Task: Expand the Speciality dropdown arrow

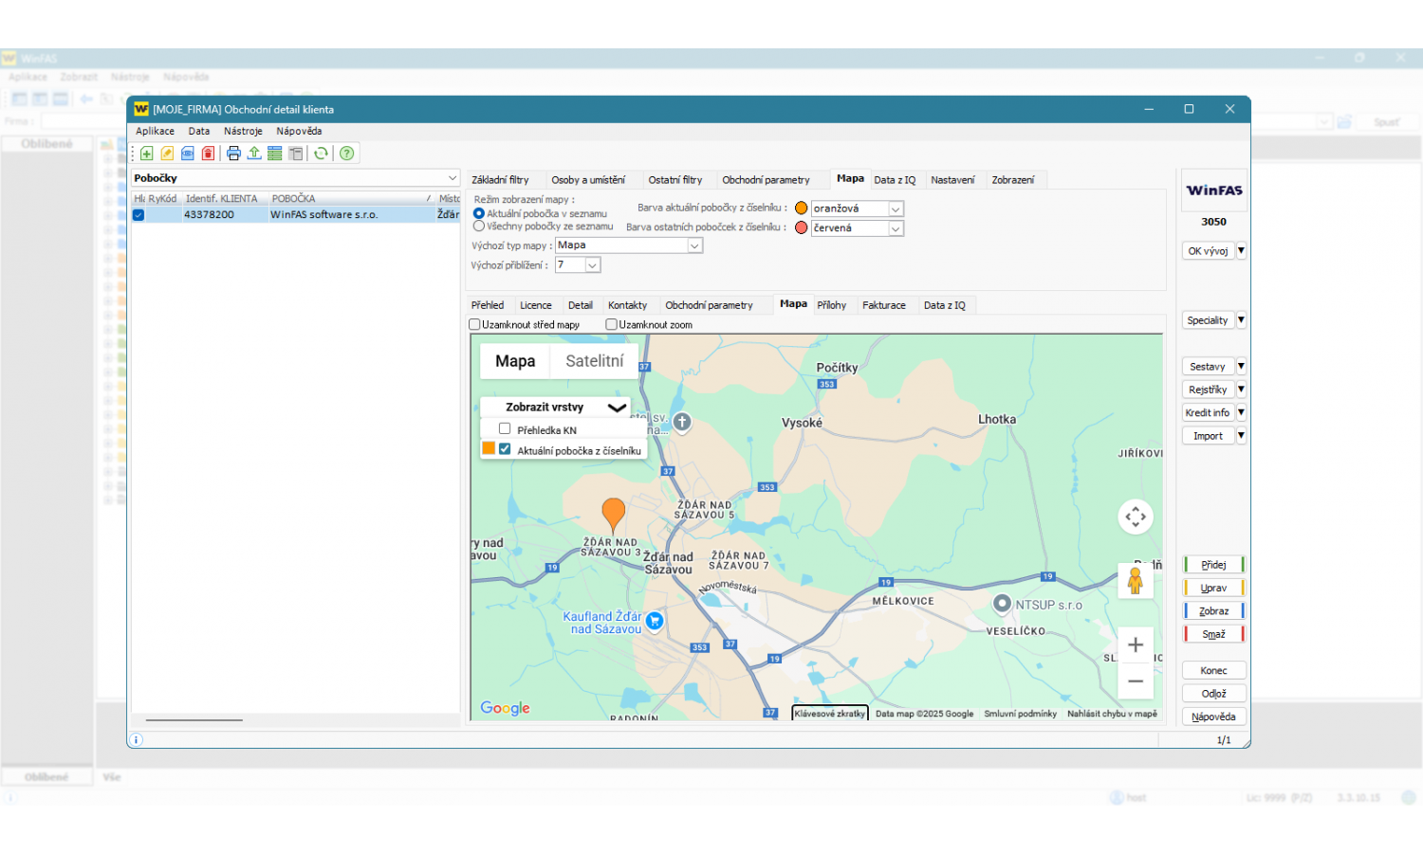Action: pyautogui.click(x=1241, y=320)
